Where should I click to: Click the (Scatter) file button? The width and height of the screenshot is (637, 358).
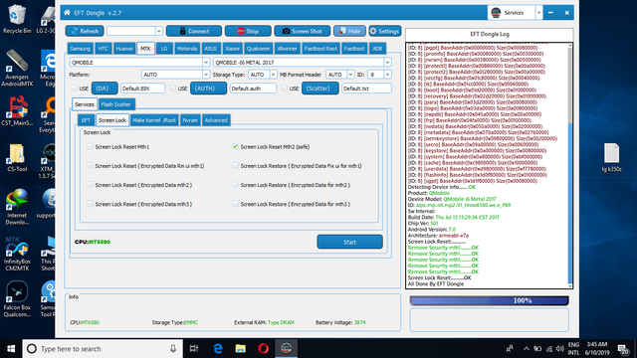(320, 89)
